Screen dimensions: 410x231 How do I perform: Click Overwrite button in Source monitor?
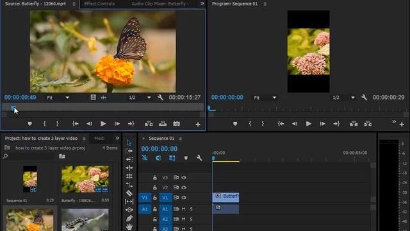coord(163,124)
